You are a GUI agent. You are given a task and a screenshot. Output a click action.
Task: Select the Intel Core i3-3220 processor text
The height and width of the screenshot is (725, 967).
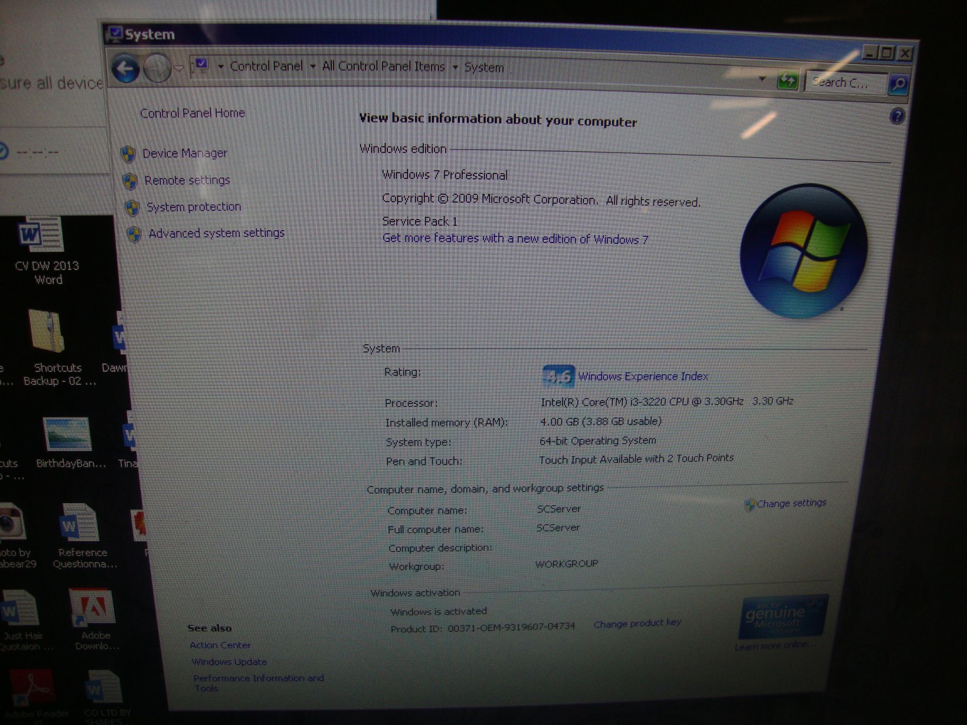[667, 401]
